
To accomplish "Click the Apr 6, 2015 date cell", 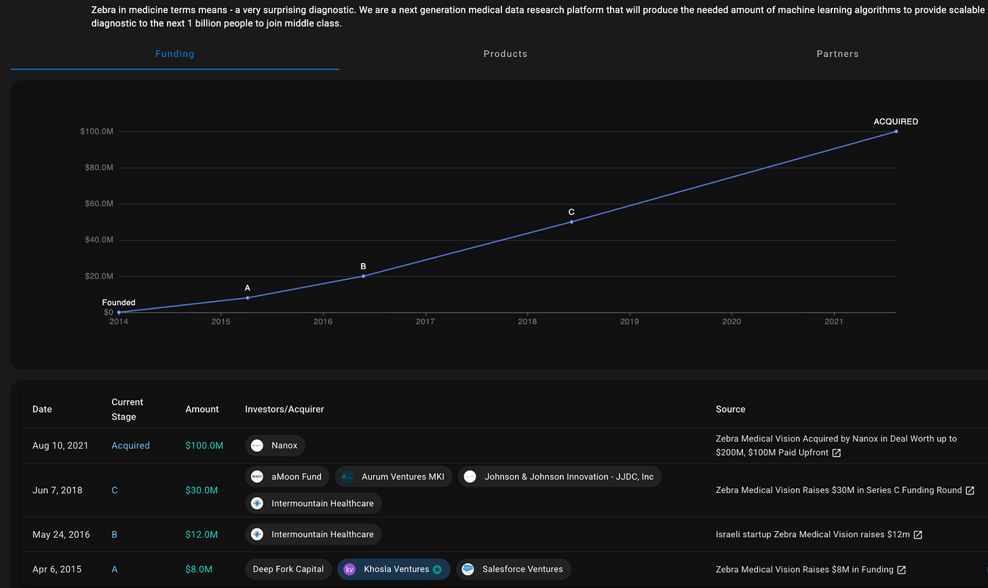I will click(57, 570).
